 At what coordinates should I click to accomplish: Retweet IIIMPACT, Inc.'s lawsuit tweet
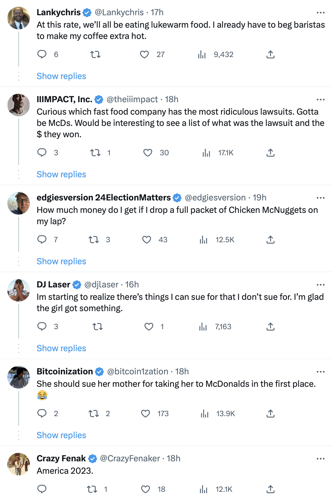(95, 153)
